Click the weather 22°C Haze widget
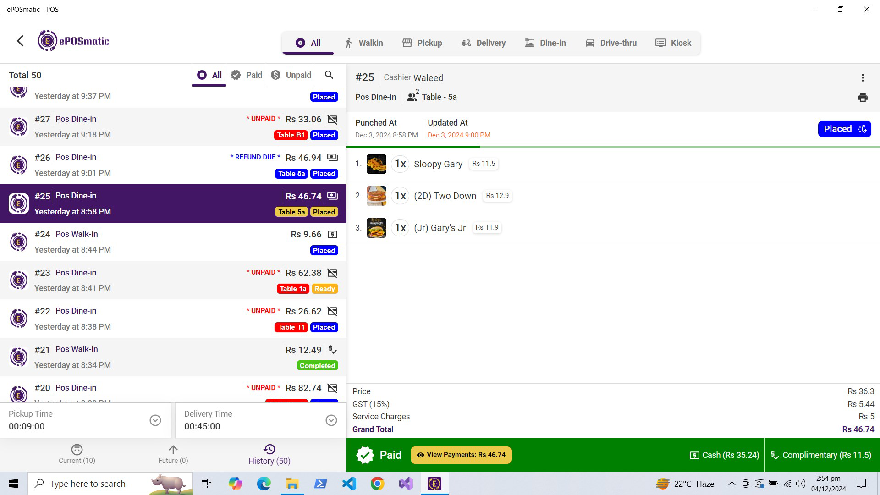The width and height of the screenshot is (880, 495). [685, 484]
